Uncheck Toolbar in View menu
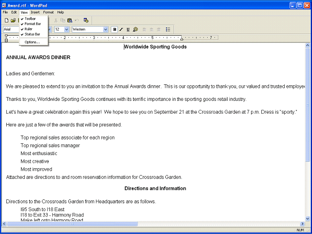The height and width of the screenshot is (234, 312). pos(34,19)
